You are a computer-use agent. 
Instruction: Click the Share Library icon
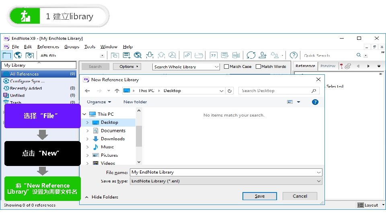pyautogui.click(x=263, y=55)
